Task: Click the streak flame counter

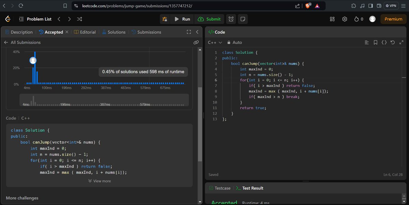Action: click(x=359, y=19)
